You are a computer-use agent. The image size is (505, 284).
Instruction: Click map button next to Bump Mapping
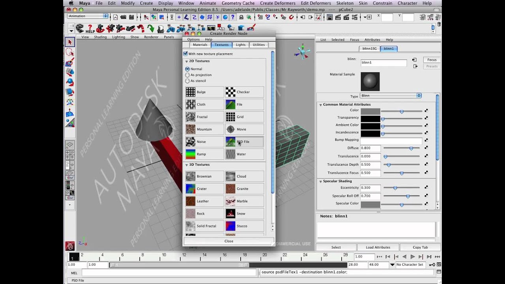pos(426,140)
